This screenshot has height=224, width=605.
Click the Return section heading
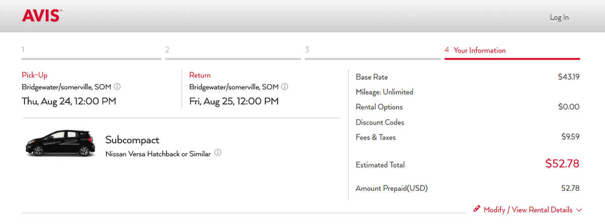(x=200, y=75)
